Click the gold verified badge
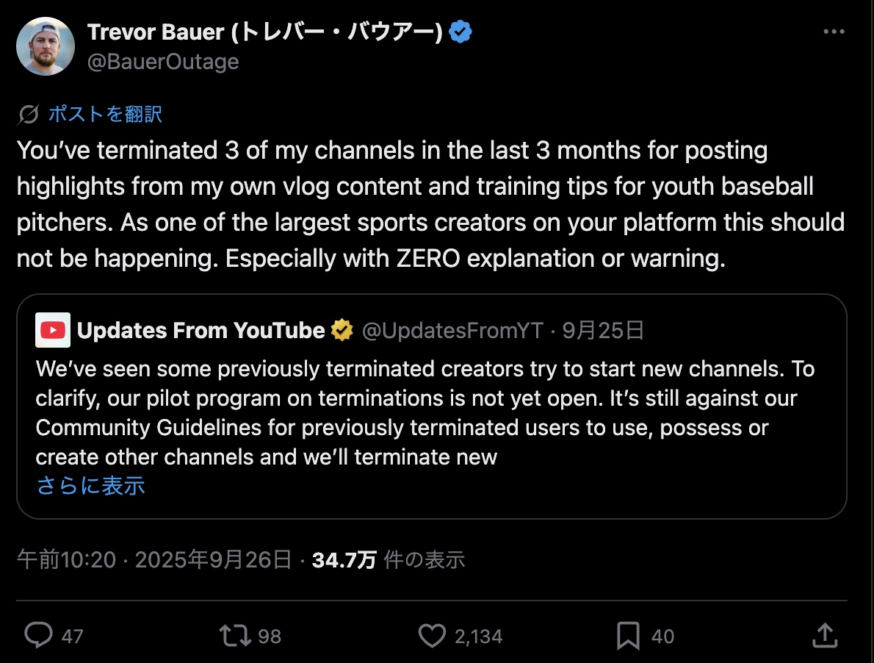The width and height of the screenshot is (874, 663). pos(342,331)
